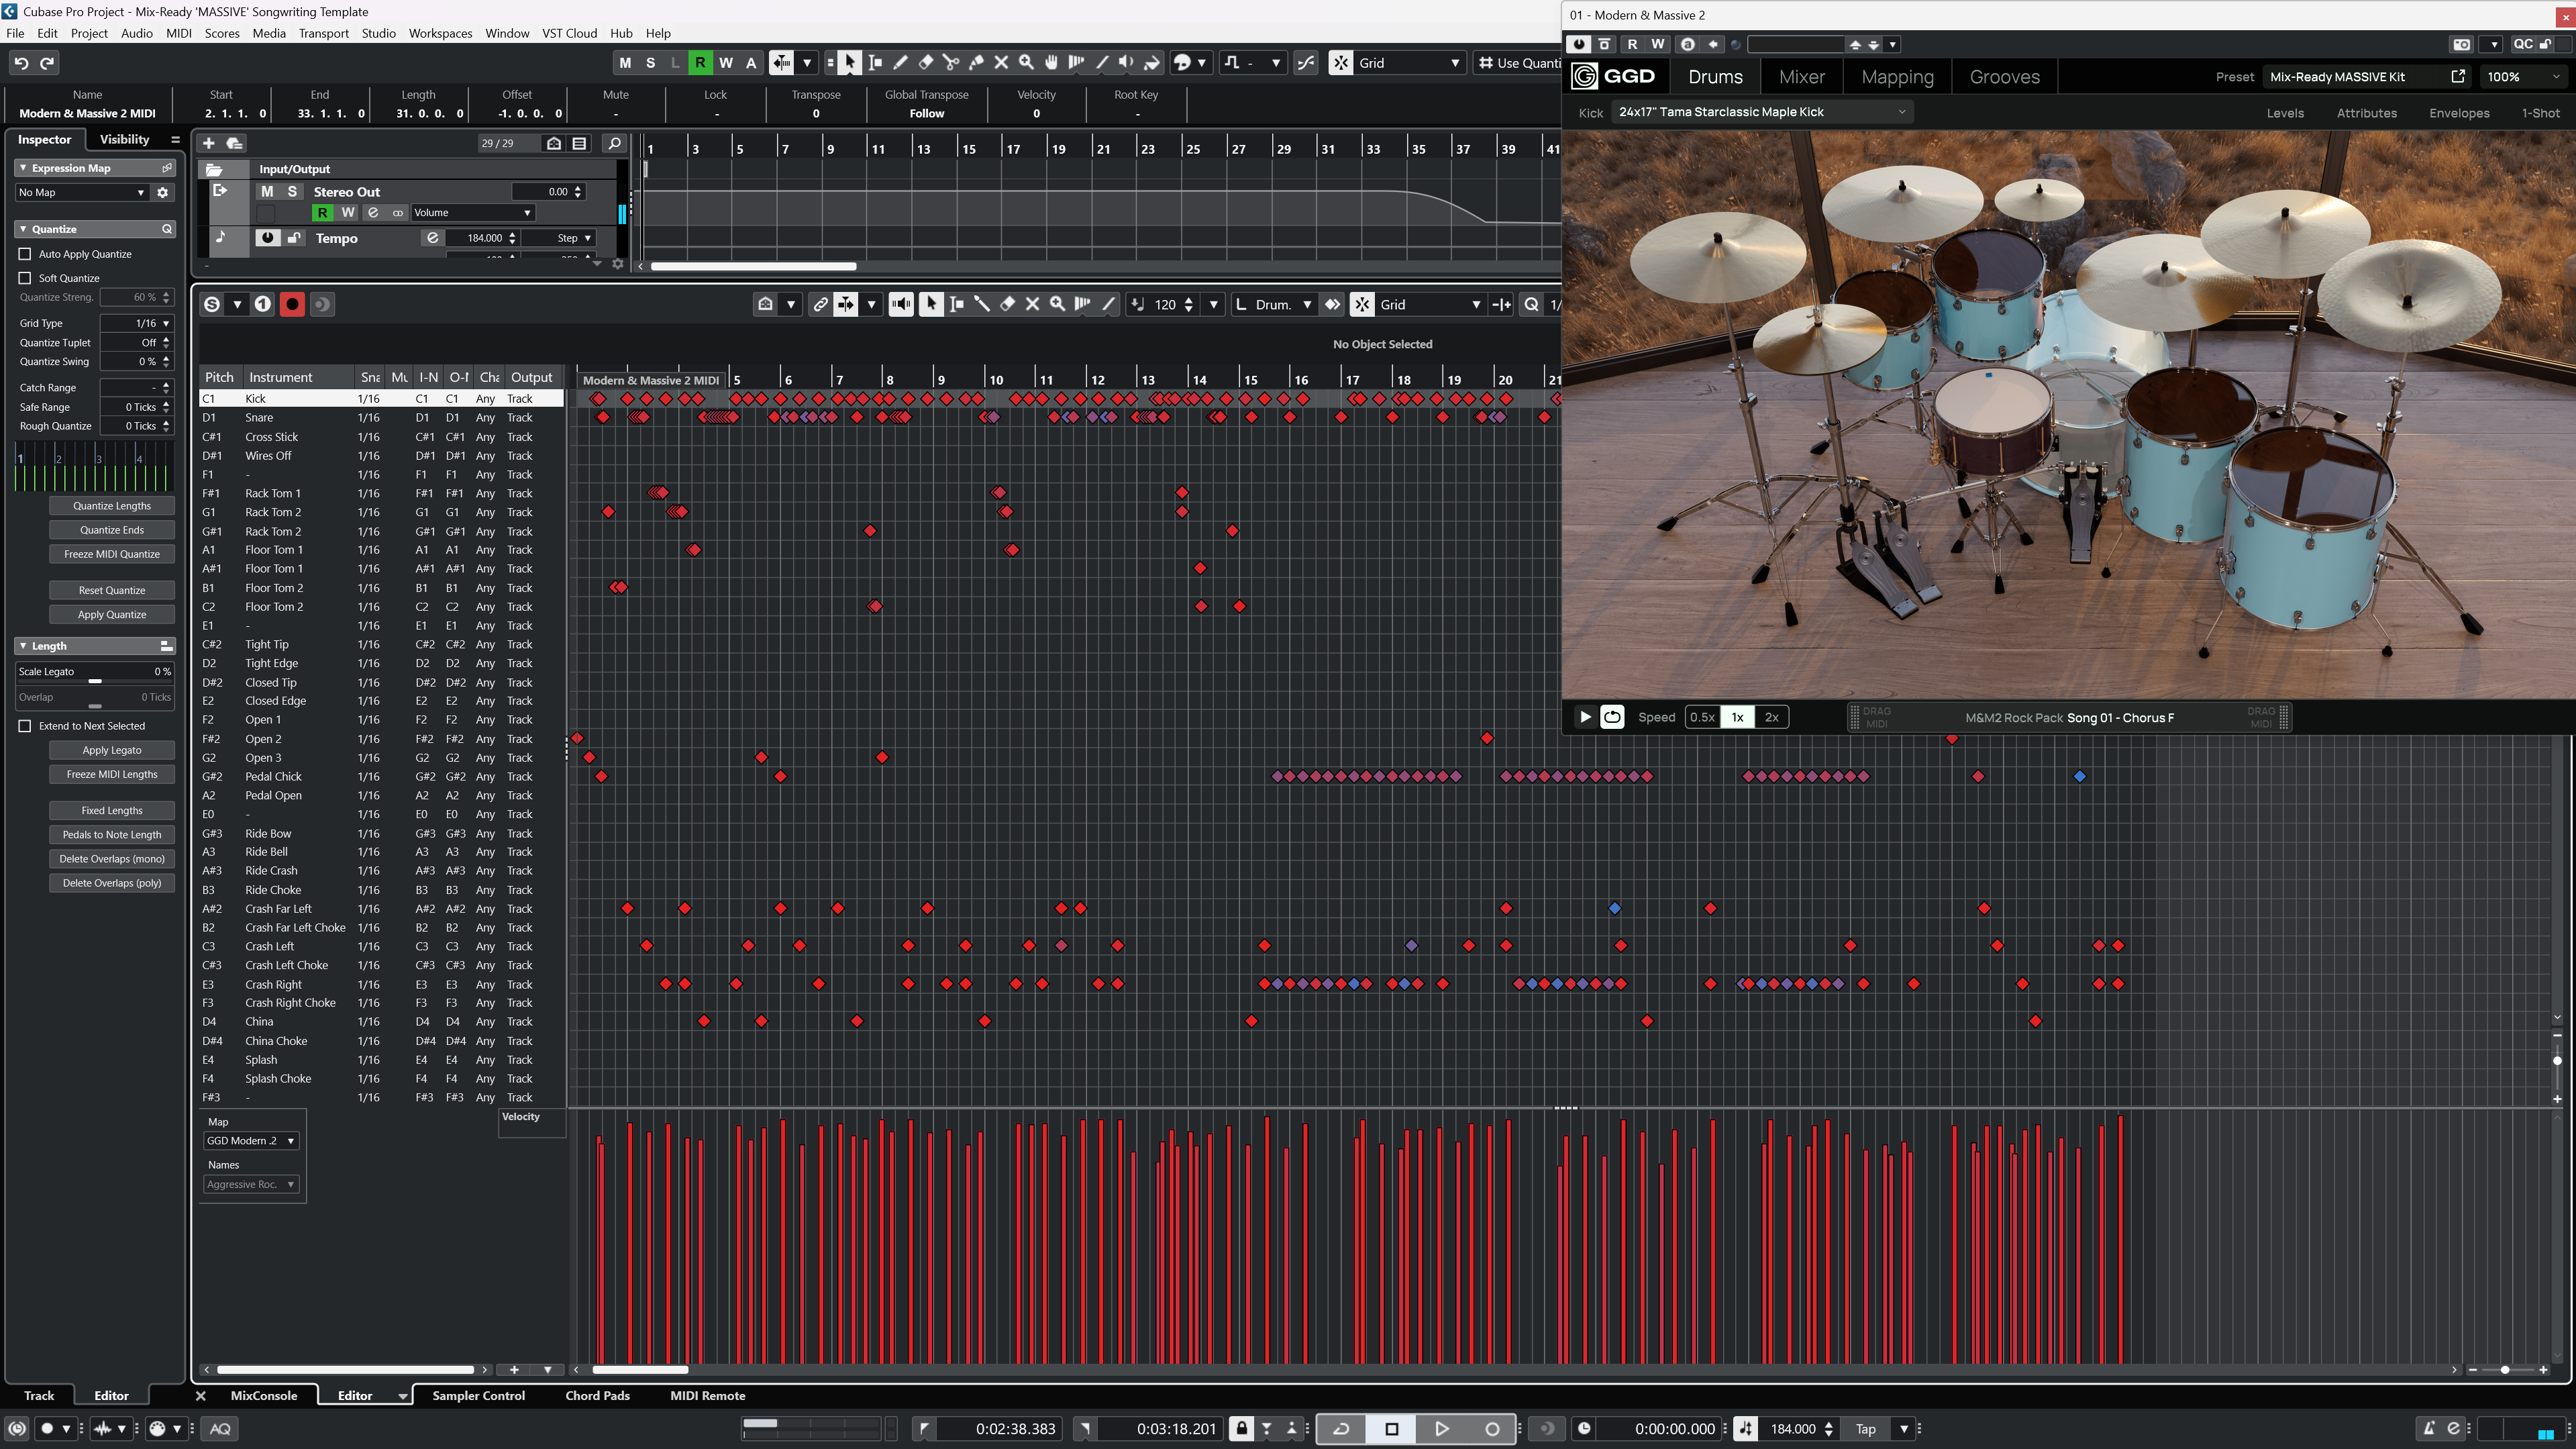Toggle acoustic feedback speaker icon in editor
This screenshot has height=1449, width=2576.
tap(900, 304)
